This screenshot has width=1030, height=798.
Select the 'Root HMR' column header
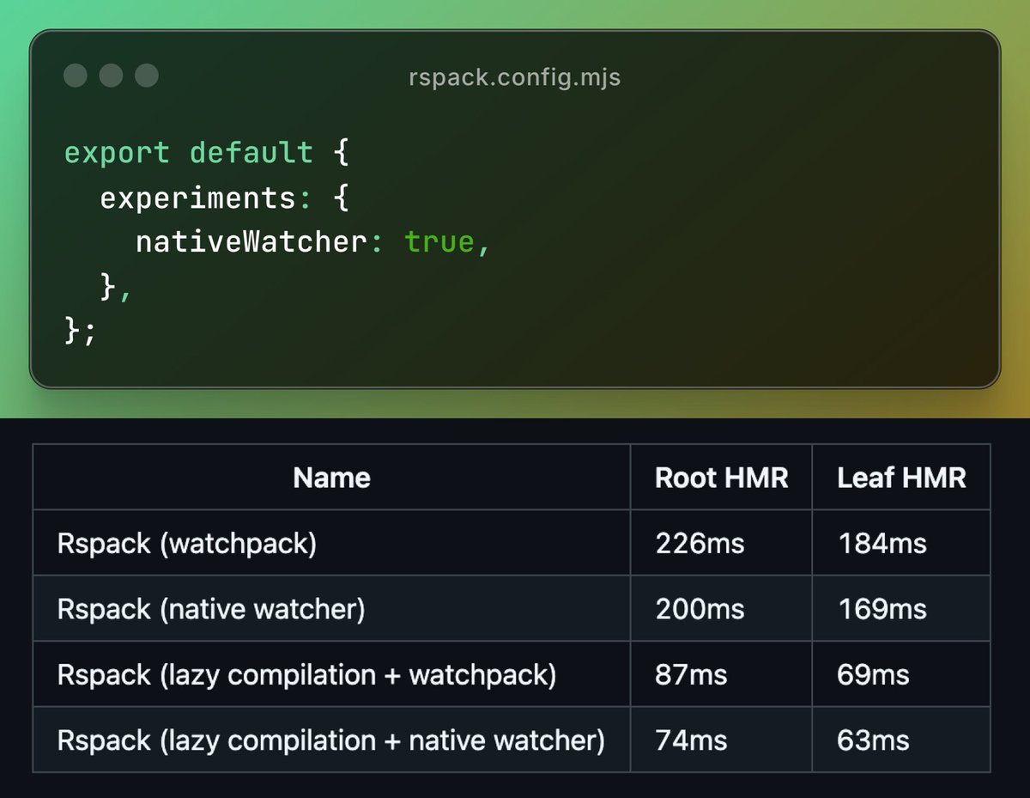pyautogui.click(x=721, y=478)
